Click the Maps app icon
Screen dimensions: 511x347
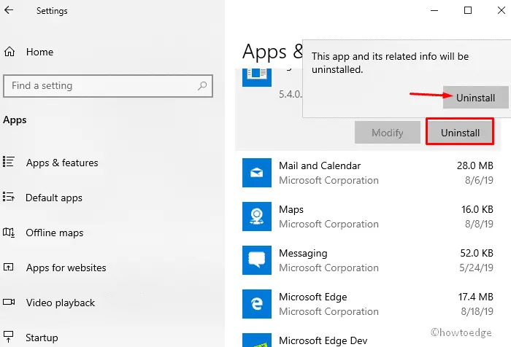(257, 217)
